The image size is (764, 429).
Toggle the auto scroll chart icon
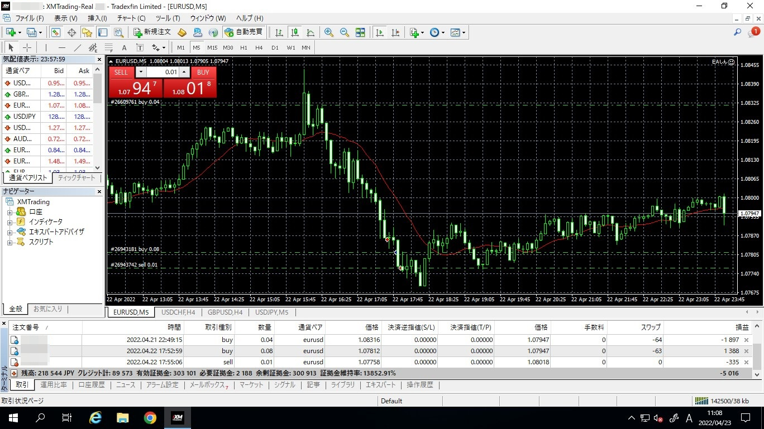(380, 32)
